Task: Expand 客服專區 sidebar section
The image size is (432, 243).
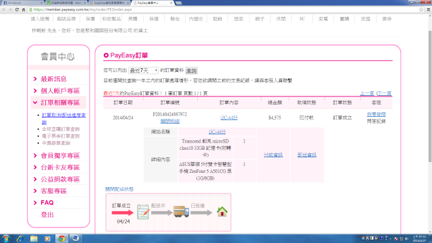Action: point(53,191)
